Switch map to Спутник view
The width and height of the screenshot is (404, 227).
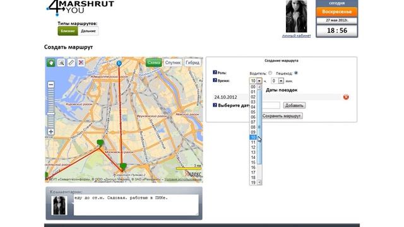(173, 62)
